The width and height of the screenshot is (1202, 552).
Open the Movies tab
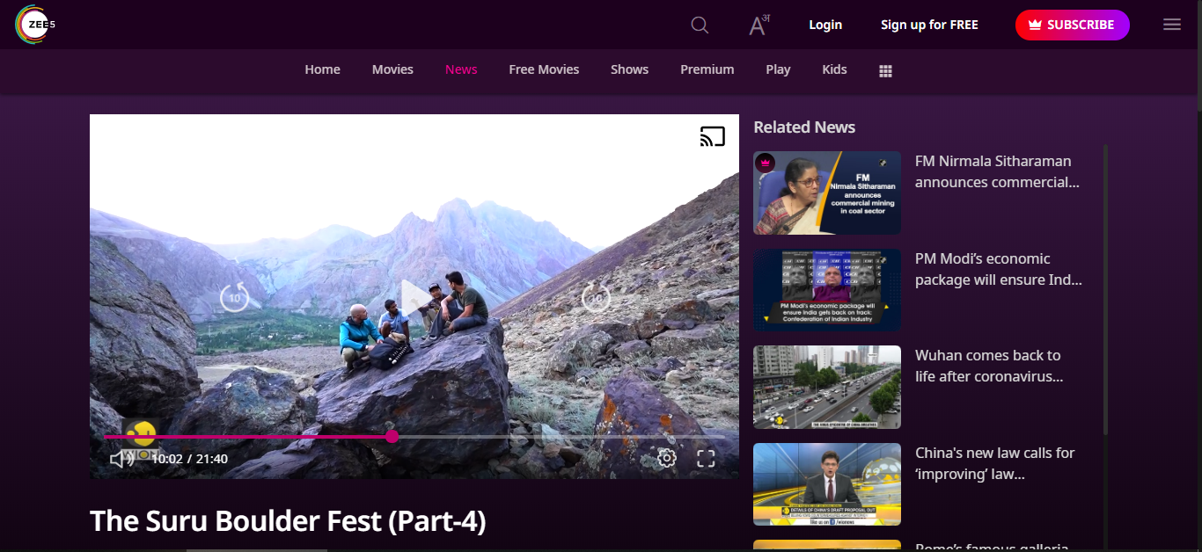pos(392,69)
